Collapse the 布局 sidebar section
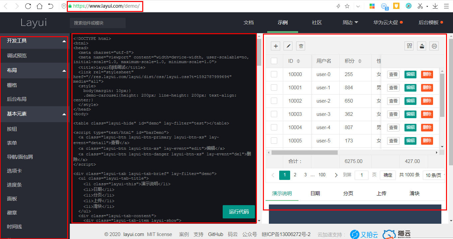This screenshot has height=239, width=453. [64, 70]
